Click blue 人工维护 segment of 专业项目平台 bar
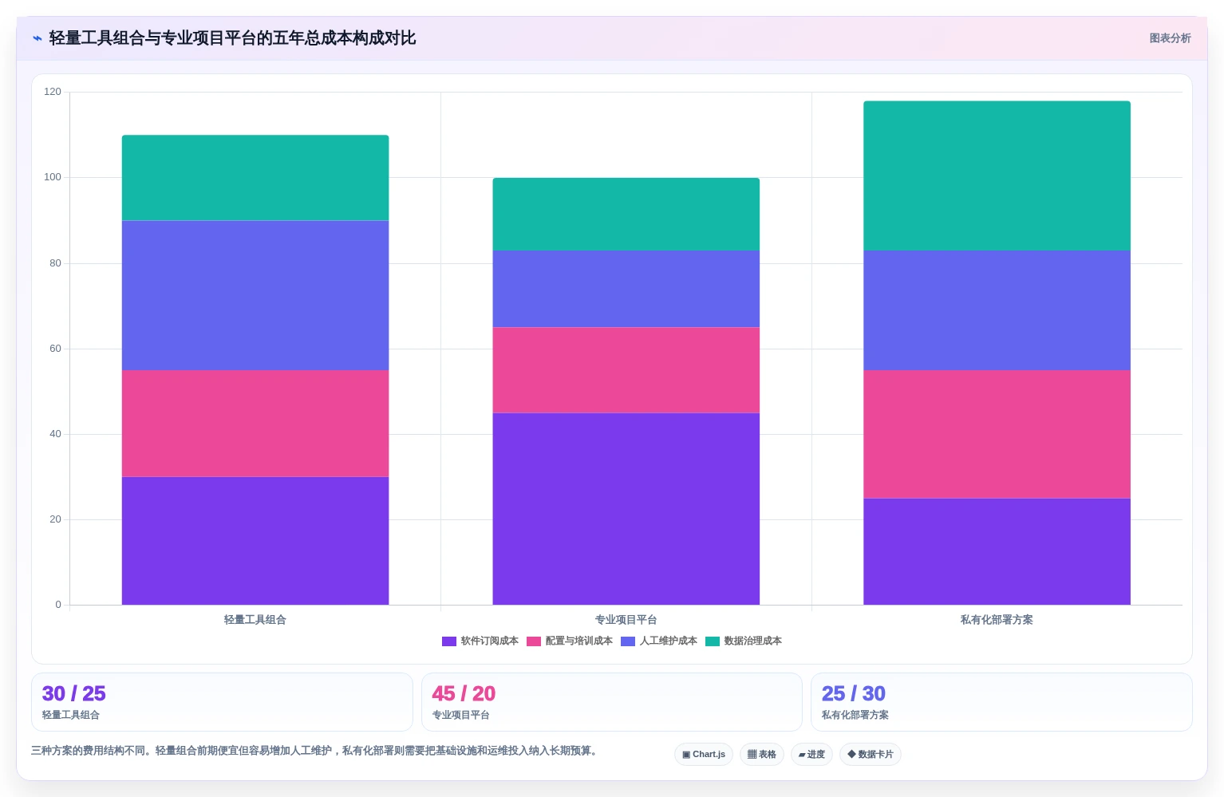1224x797 pixels. (626, 289)
